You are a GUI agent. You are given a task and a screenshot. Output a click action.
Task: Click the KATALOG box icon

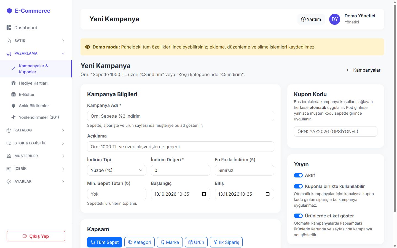[9, 130]
